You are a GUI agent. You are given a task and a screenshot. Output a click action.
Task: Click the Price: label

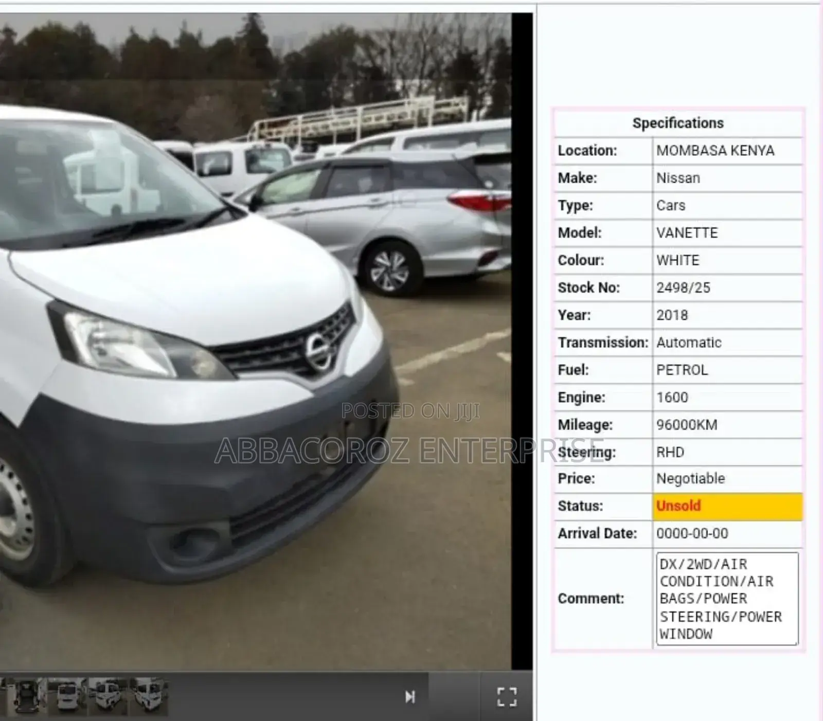[576, 479]
